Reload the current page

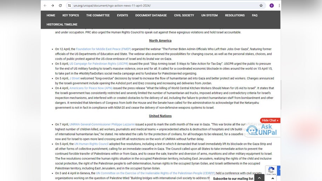click(60, 6)
